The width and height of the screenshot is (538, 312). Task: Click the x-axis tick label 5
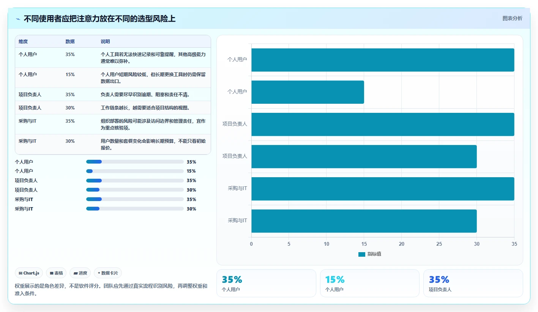click(x=289, y=244)
